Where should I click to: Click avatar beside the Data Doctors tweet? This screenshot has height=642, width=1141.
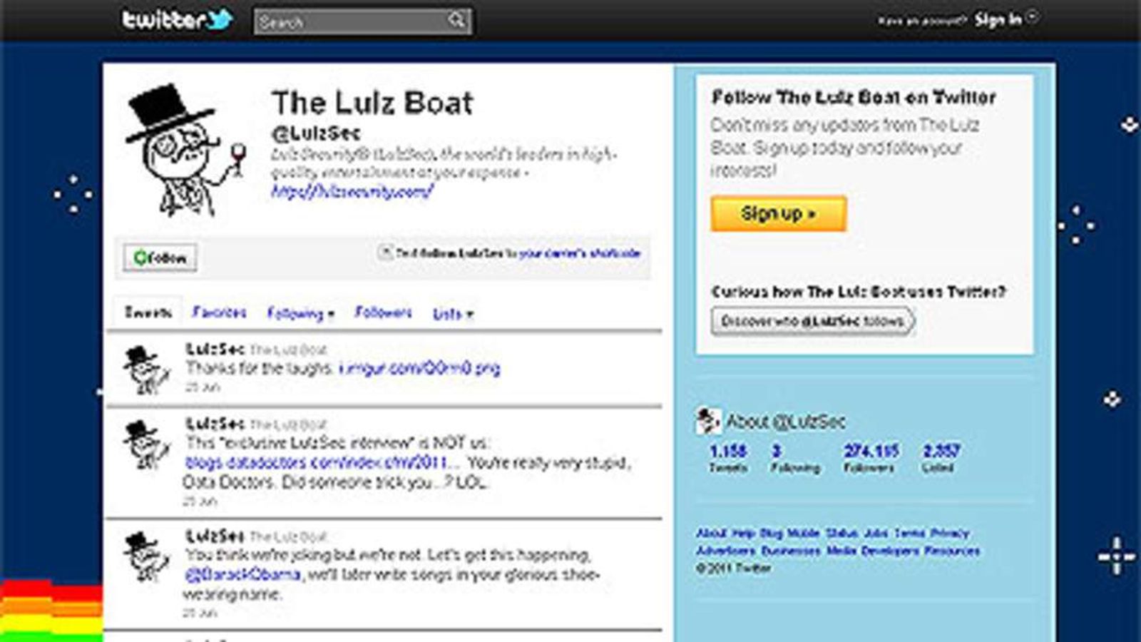pos(145,445)
